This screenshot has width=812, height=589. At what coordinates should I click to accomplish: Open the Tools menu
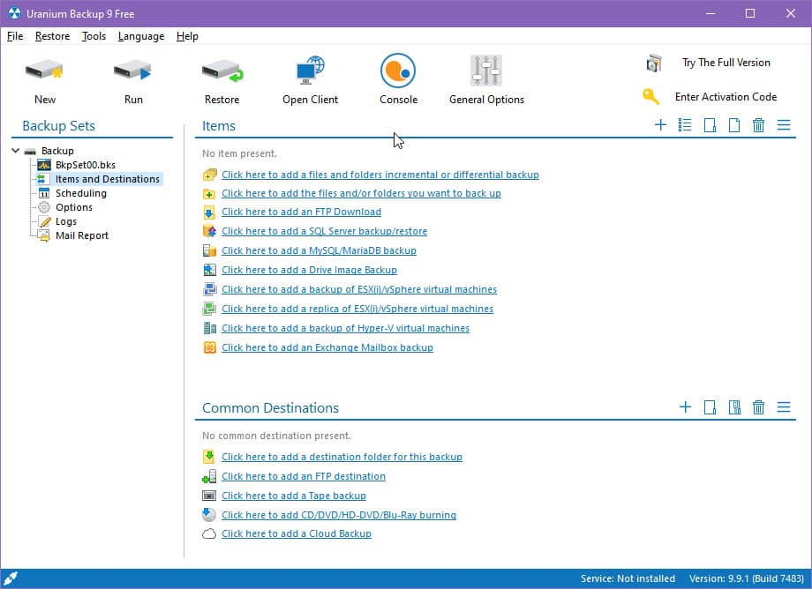[94, 36]
